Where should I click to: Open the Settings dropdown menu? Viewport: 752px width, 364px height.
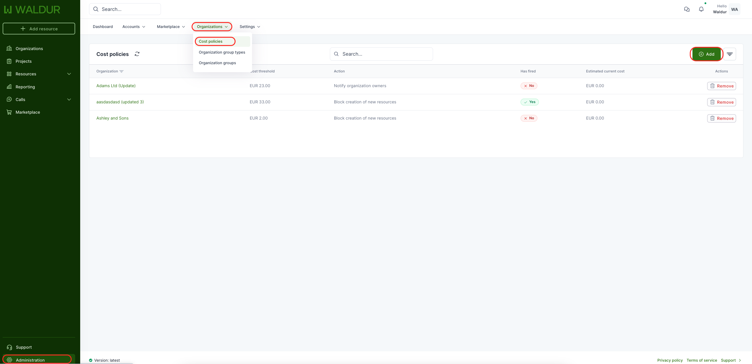pos(250,27)
